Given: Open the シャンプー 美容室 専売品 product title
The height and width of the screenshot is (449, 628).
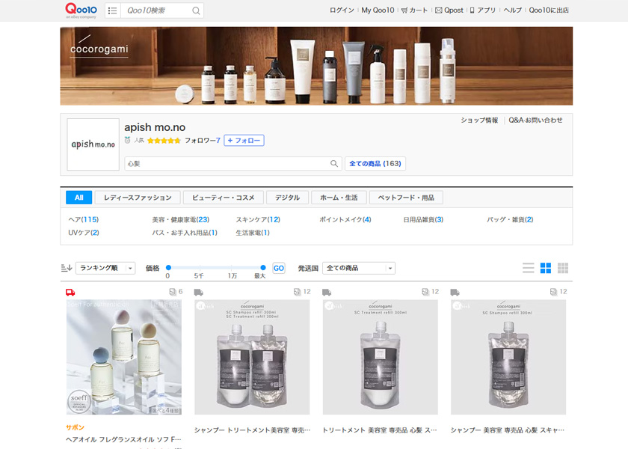Looking at the screenshot, I should tap(508, 430).
